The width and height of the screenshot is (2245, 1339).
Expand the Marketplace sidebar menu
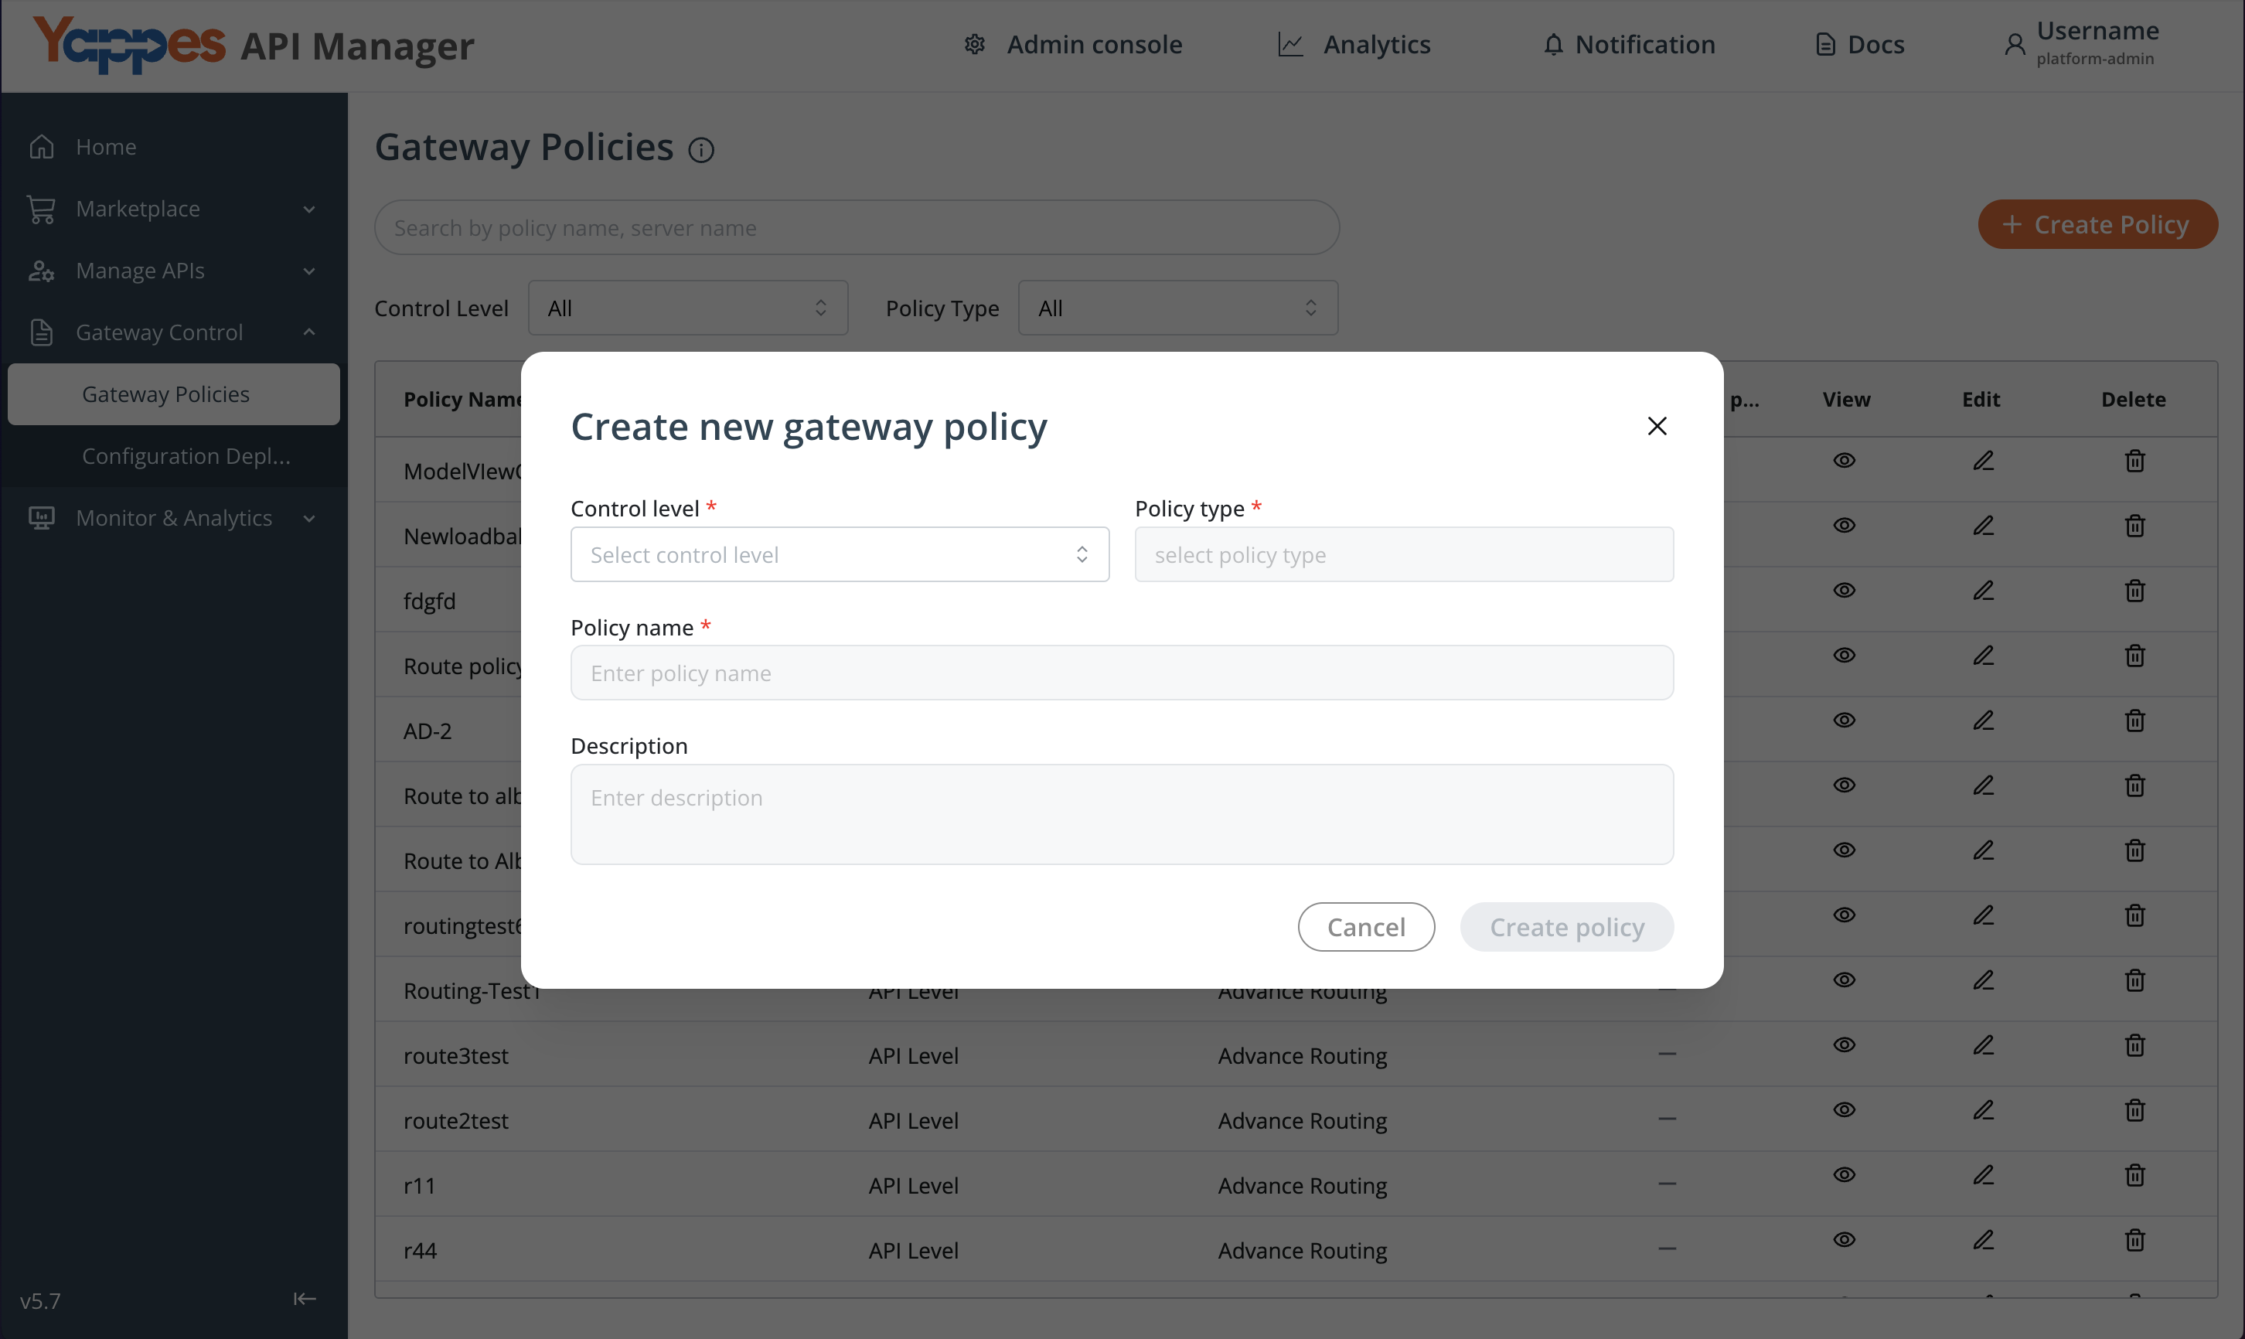174,209
